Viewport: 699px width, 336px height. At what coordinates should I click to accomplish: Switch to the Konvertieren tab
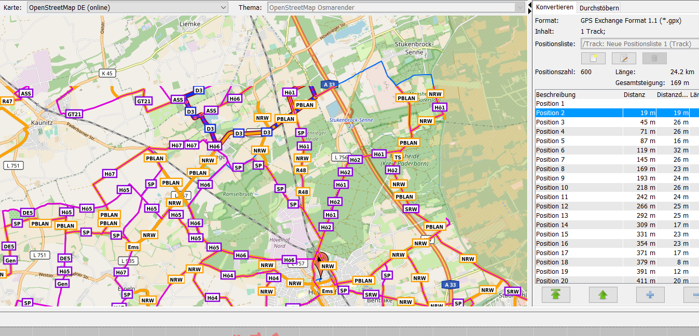click(555, 7)
